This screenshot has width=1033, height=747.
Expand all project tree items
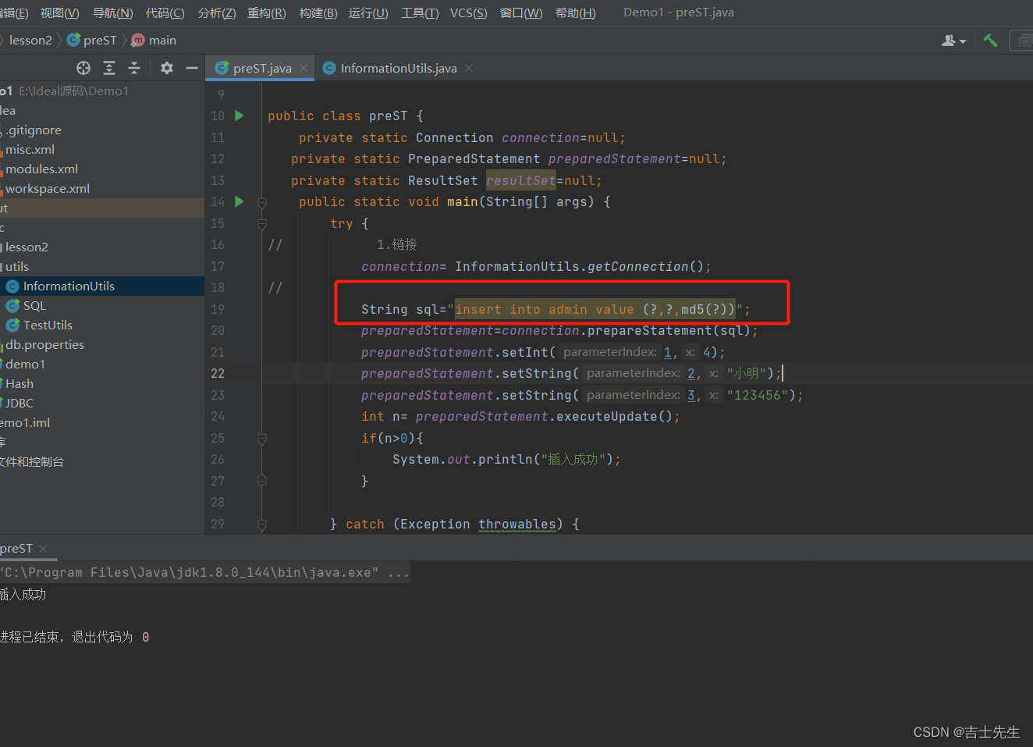coord(109,68)
